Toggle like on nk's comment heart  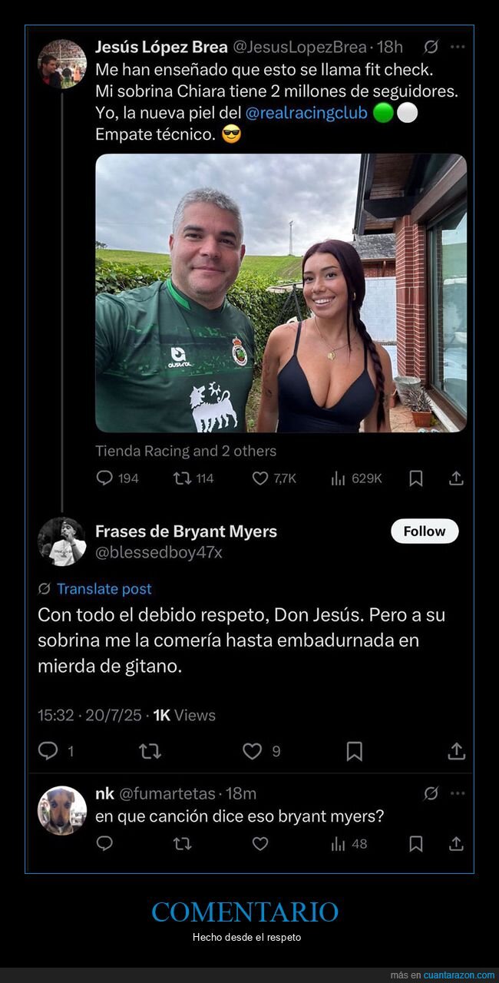(x=260, y=844)
